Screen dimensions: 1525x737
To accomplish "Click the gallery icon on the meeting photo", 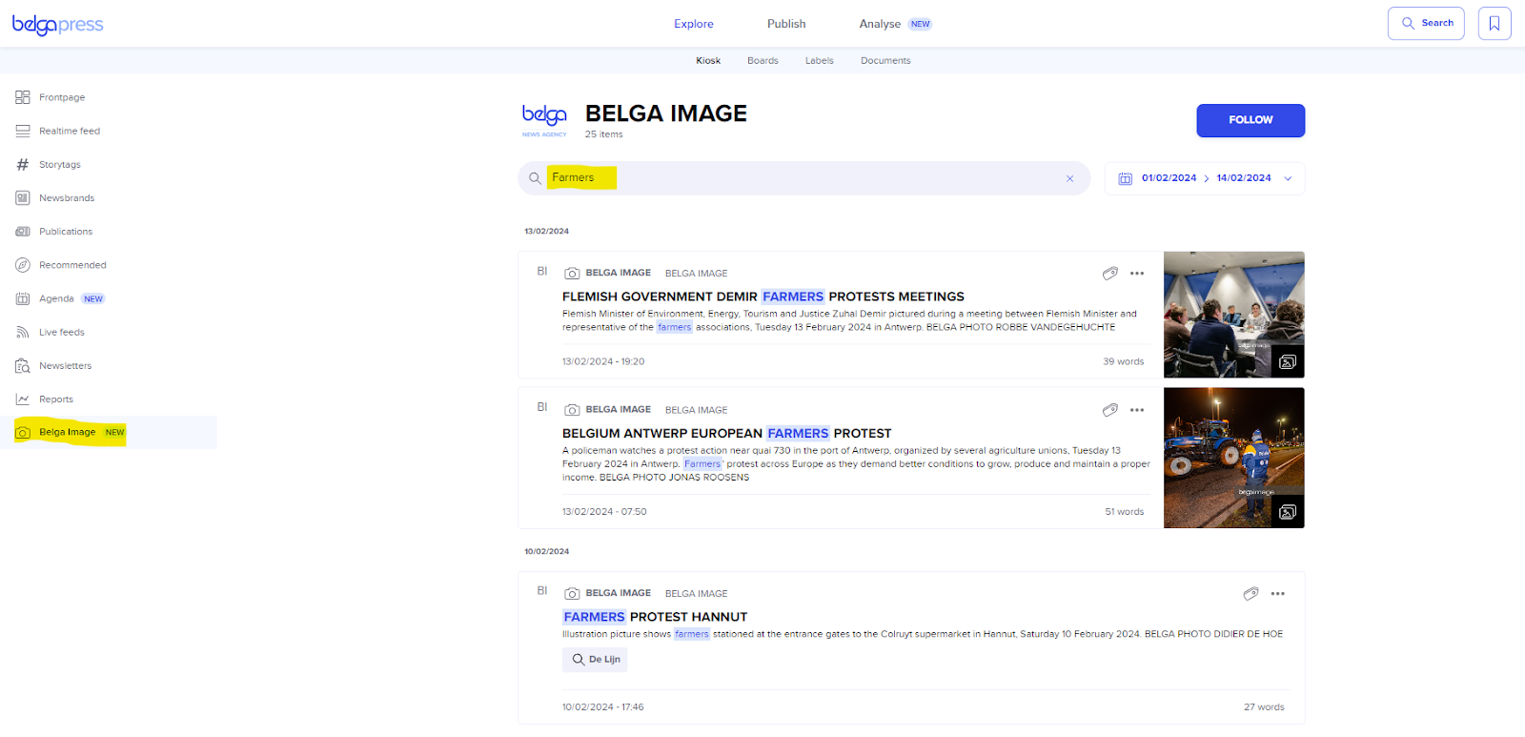I will (x=1288, y=361).
